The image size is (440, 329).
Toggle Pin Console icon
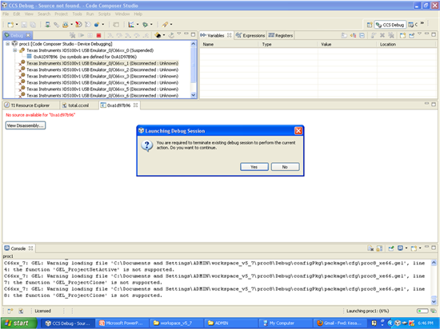(x=391, y=248)
